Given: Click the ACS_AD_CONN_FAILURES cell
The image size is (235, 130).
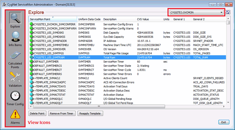Looking at the screenshot, I should 209,82.
